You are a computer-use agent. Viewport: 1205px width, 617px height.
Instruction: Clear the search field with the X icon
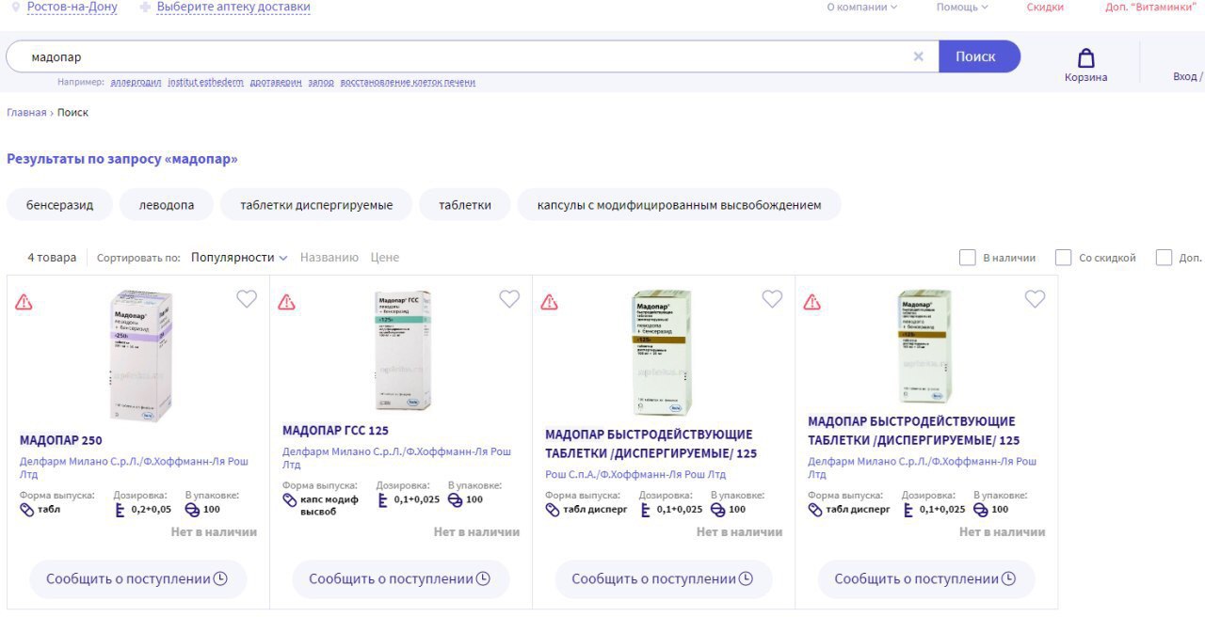919,56
